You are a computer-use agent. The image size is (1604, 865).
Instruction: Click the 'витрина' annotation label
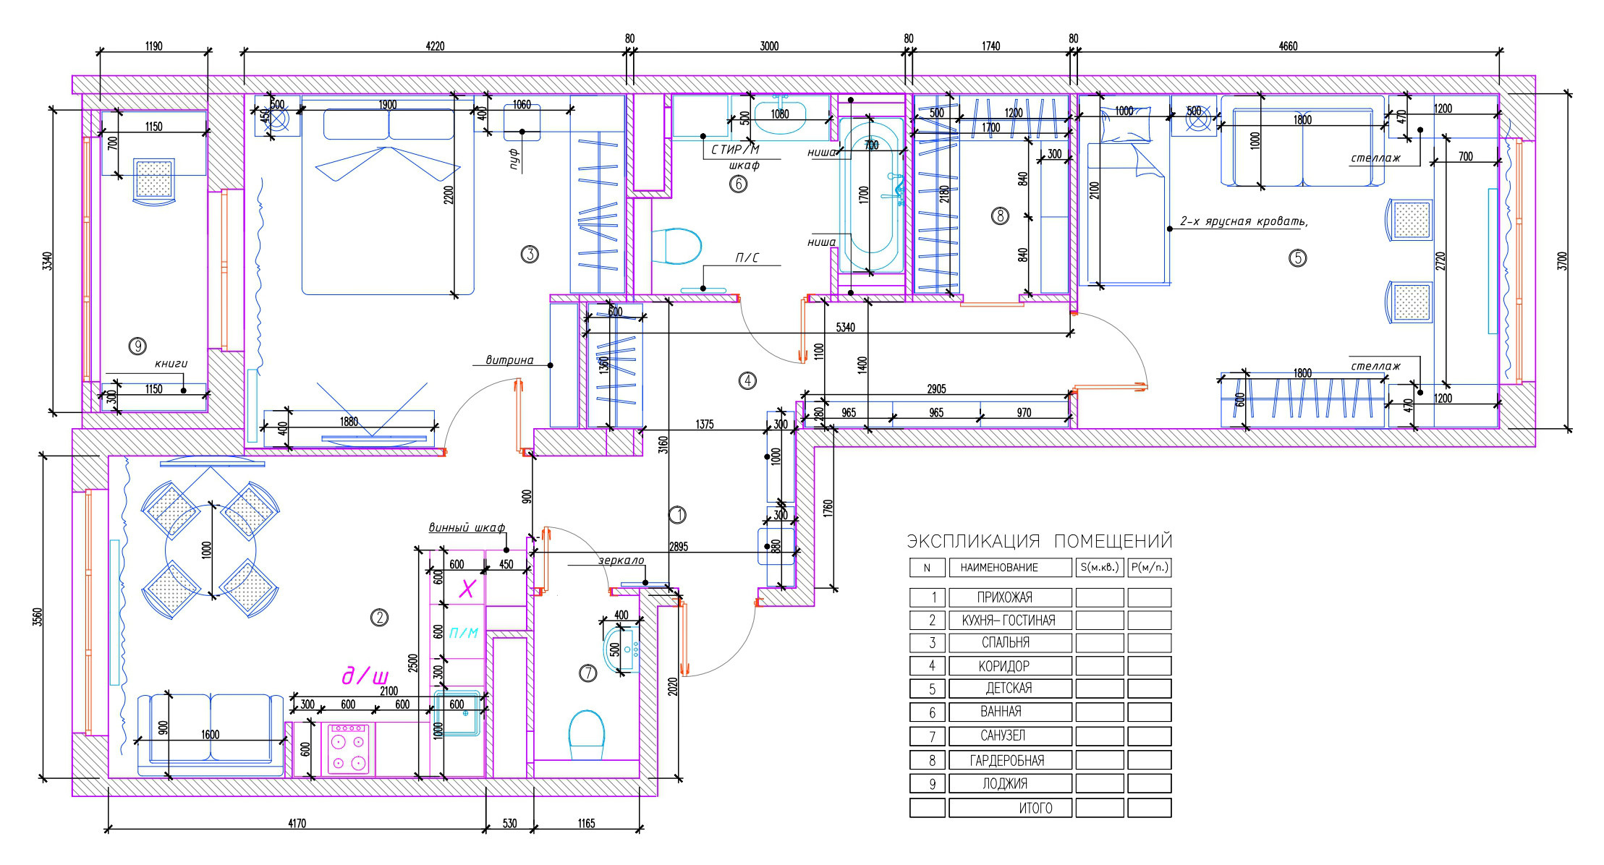[x=509, y=360]
